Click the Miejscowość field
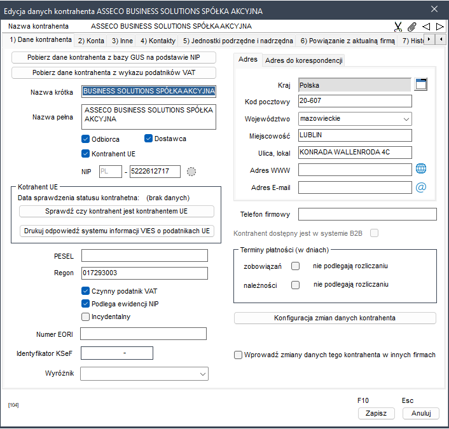Screen dimensions: 449x429 [x=355, y=135]
